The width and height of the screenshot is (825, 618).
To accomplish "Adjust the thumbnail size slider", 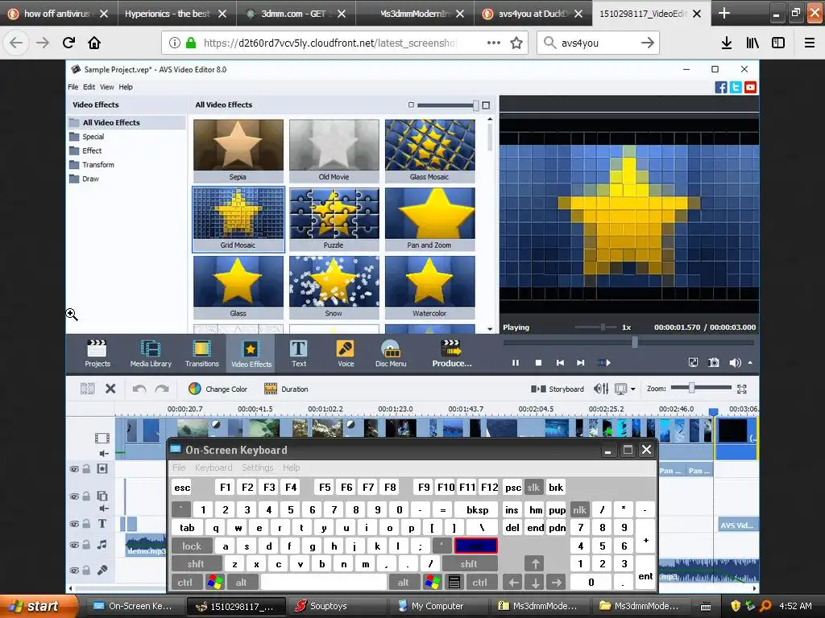I will (475, 105).
